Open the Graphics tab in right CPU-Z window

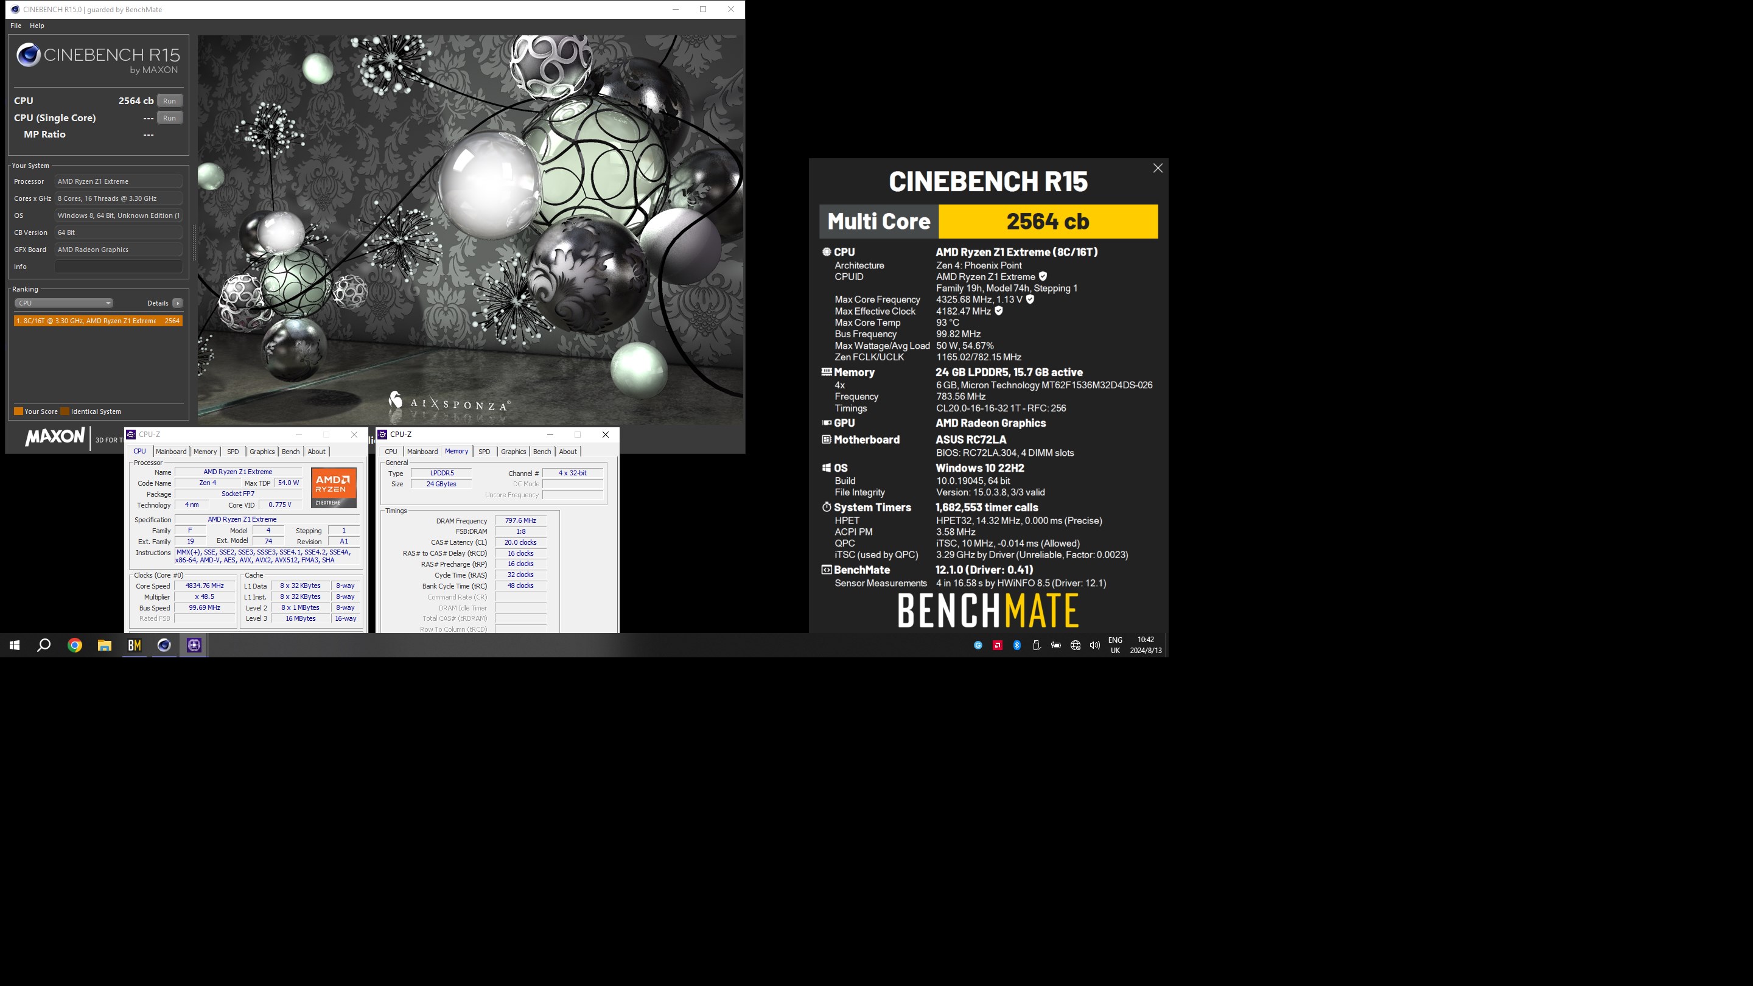click(513, 451)
